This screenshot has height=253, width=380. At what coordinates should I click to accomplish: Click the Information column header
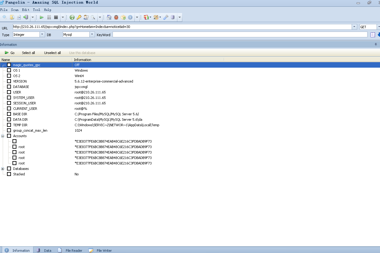point(148,60)
